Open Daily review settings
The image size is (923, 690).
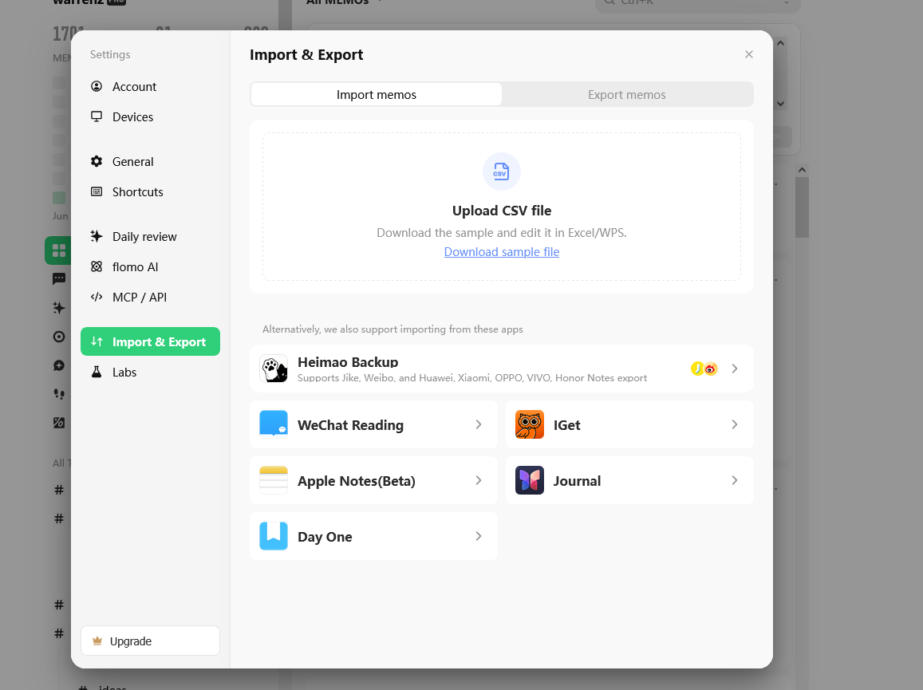150,237
